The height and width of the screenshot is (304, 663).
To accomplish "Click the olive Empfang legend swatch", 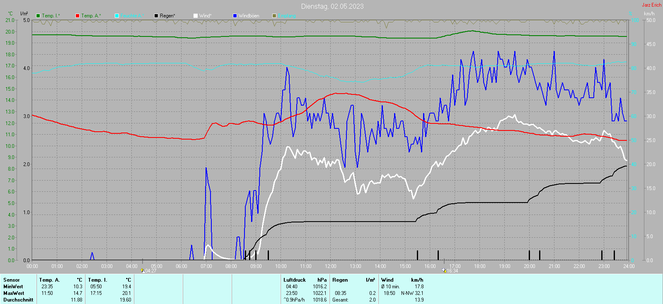I will pyautogui.click(x=274, y=16).
